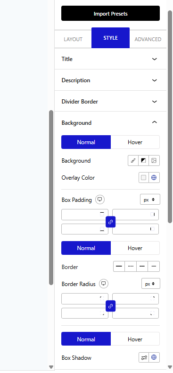The image size is (173, 373).
Task: Select Hover state above Box Shadow
Action: tap(135, 339)
